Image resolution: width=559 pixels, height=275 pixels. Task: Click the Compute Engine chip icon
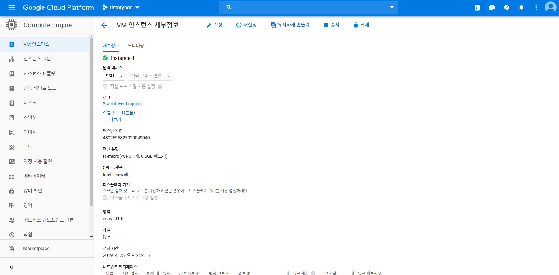tap(11, 25)
